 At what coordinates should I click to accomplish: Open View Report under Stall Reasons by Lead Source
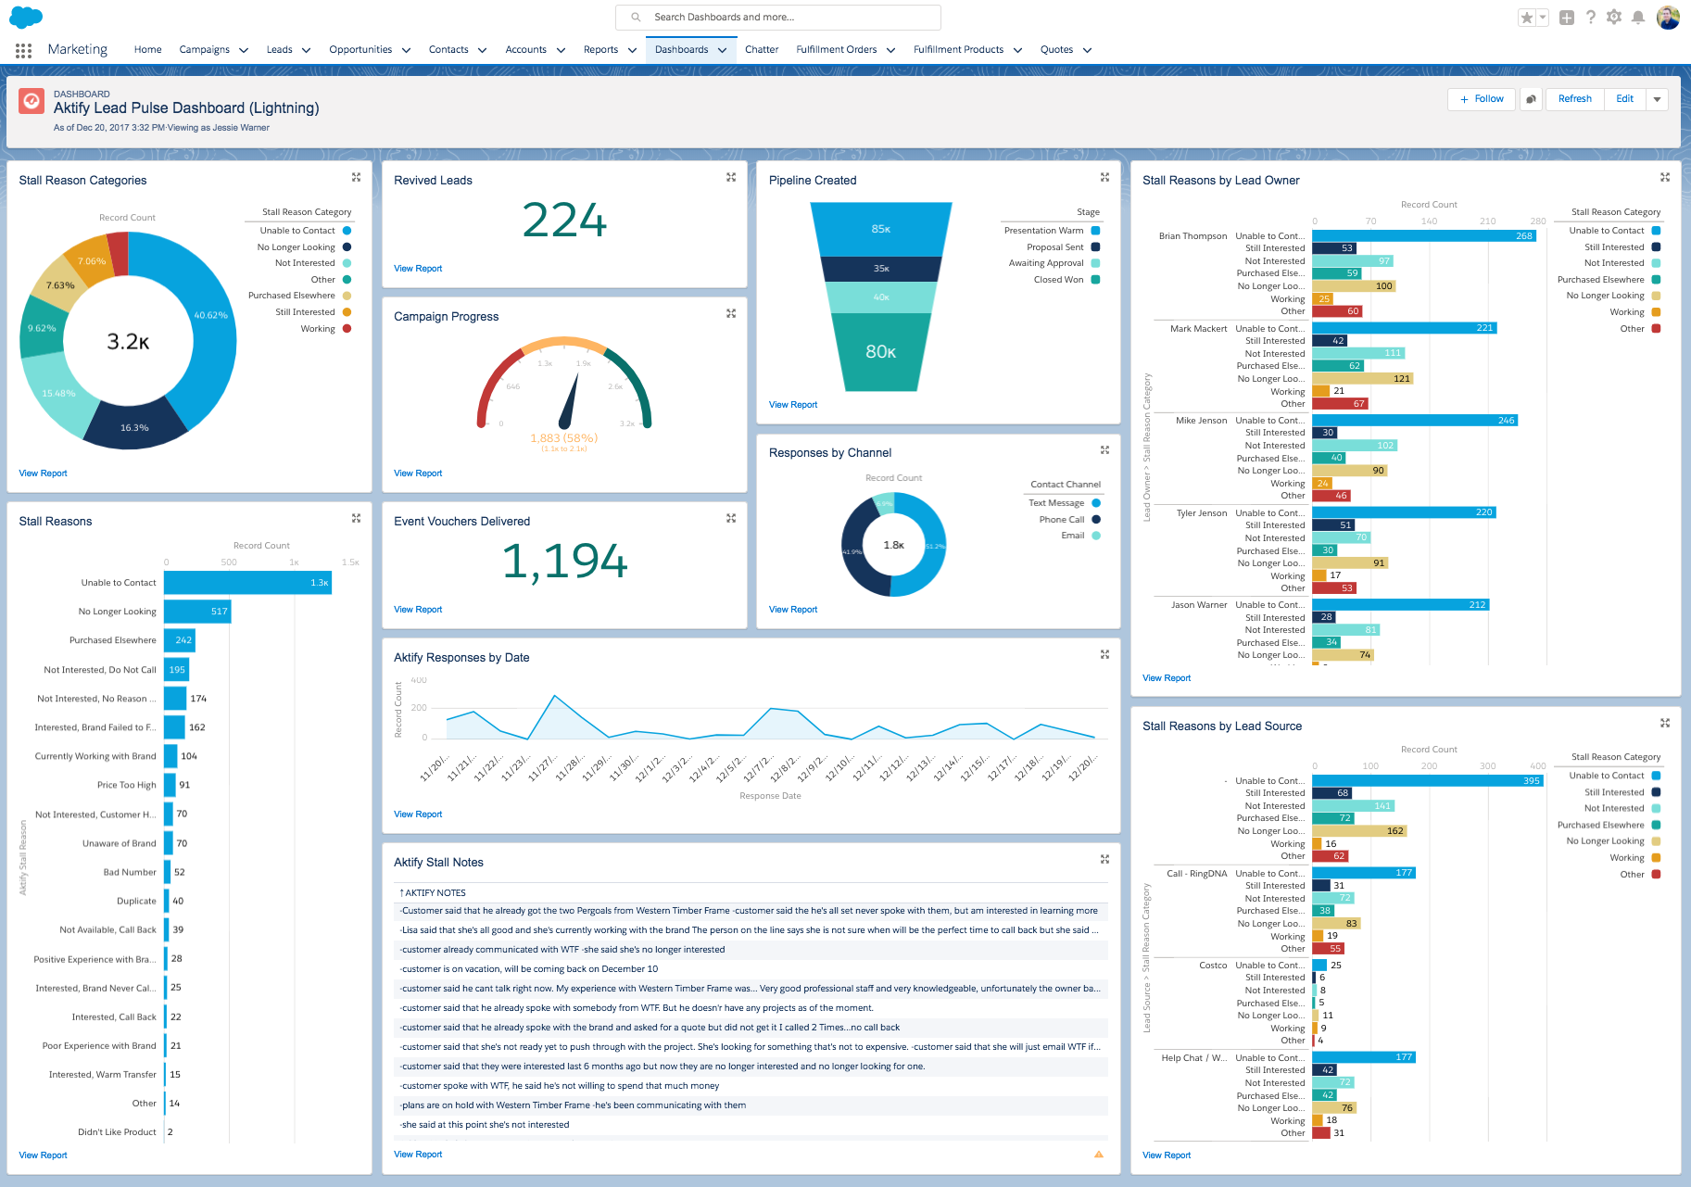[1167, 1155]
